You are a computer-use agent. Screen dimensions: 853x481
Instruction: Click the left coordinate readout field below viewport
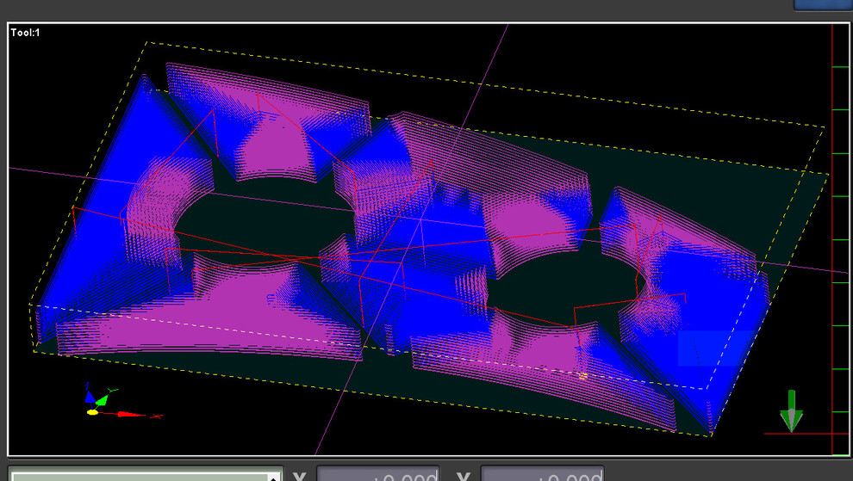tap(377, 474)
